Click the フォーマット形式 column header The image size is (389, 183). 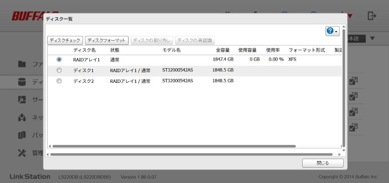pos(307,50)
